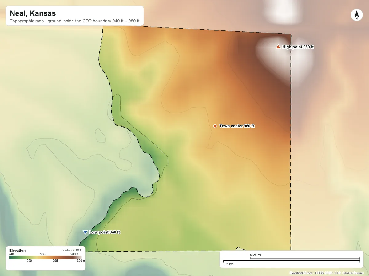Click the 'contours 10 ft' legend note

(x=72, y=251)
